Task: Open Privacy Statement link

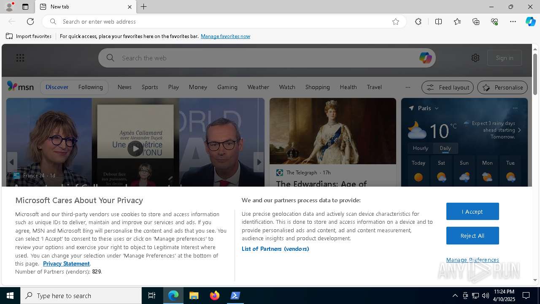Action: [x=66, y=263]
